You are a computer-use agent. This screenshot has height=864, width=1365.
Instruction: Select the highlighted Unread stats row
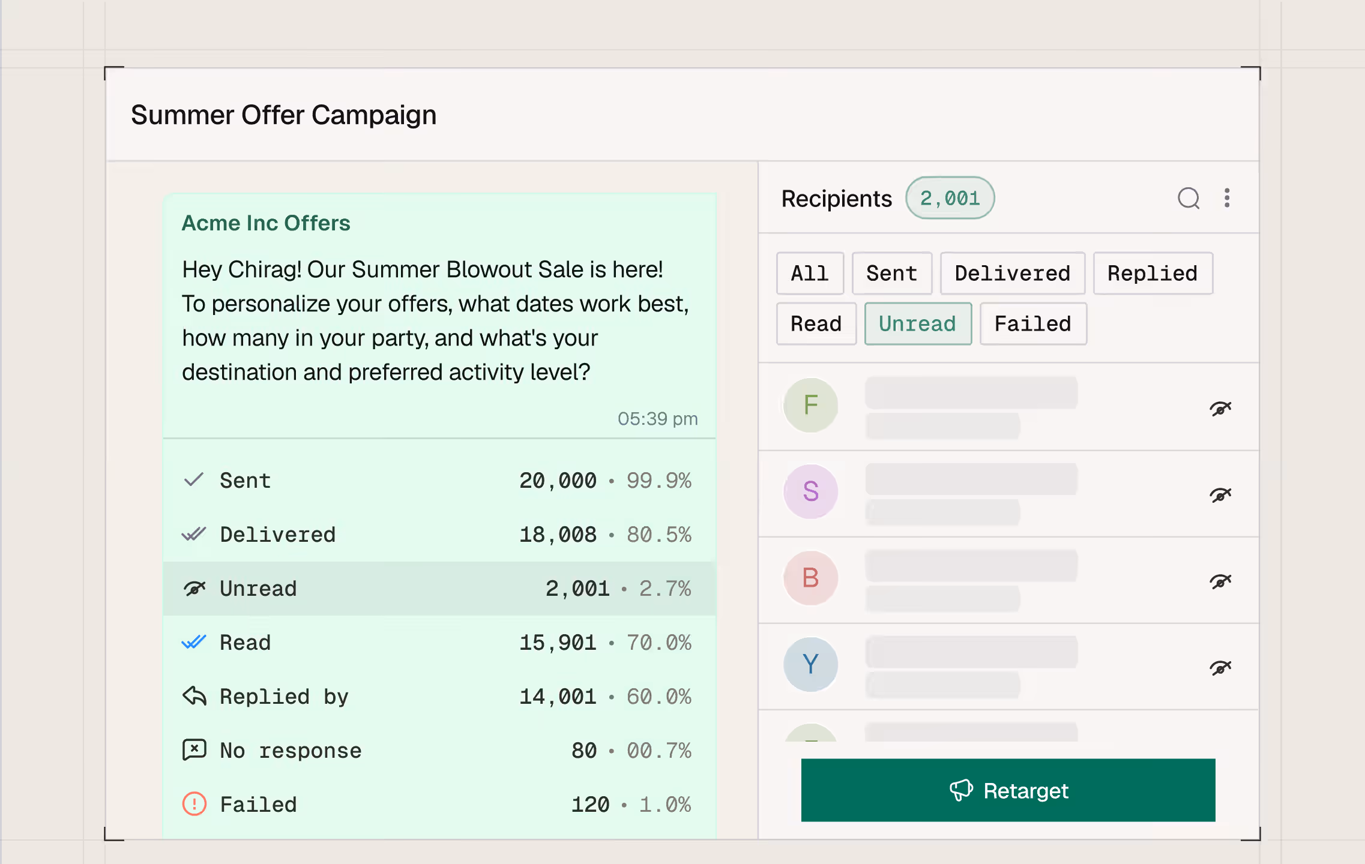coord(439,589)
